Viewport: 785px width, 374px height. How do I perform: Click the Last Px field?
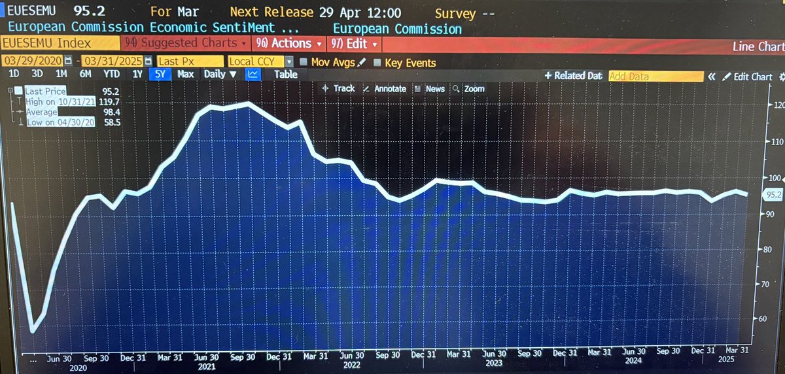coord(190,61)
